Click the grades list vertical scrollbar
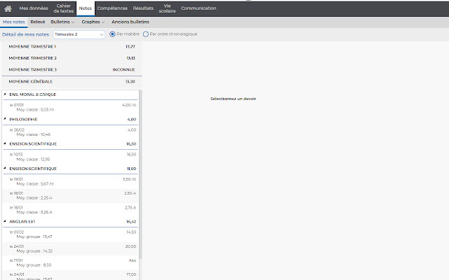This screenshot has width=449, height=280. coord(140,174)
